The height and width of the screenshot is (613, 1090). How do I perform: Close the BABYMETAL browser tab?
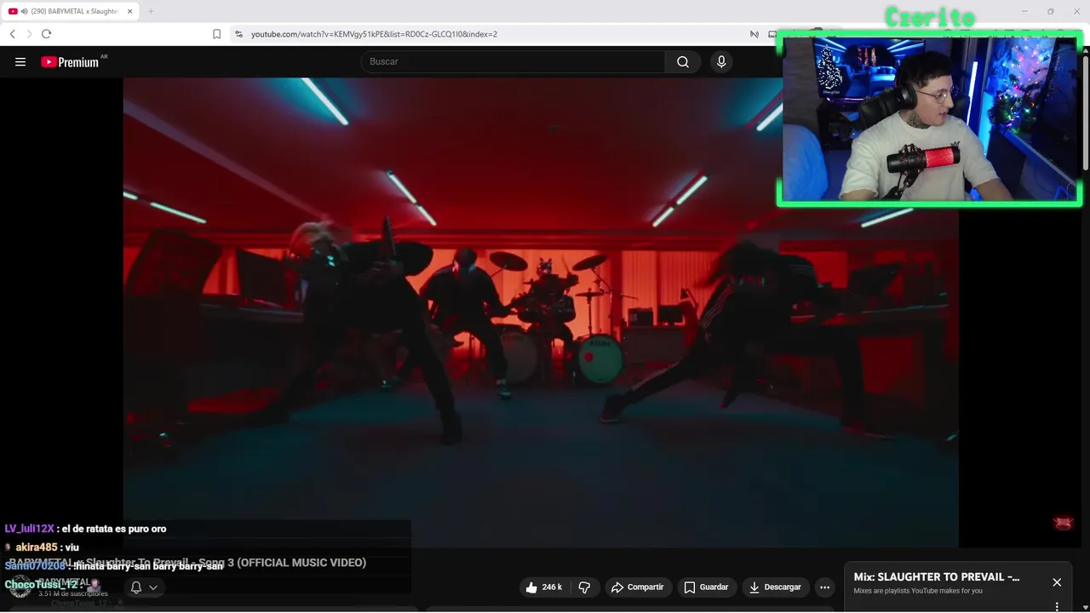(130, 11)
